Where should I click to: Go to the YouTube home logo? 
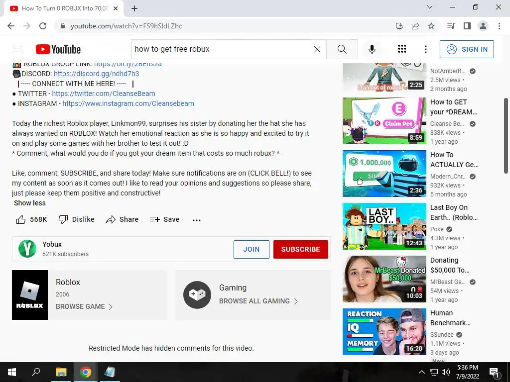(58, 49)
